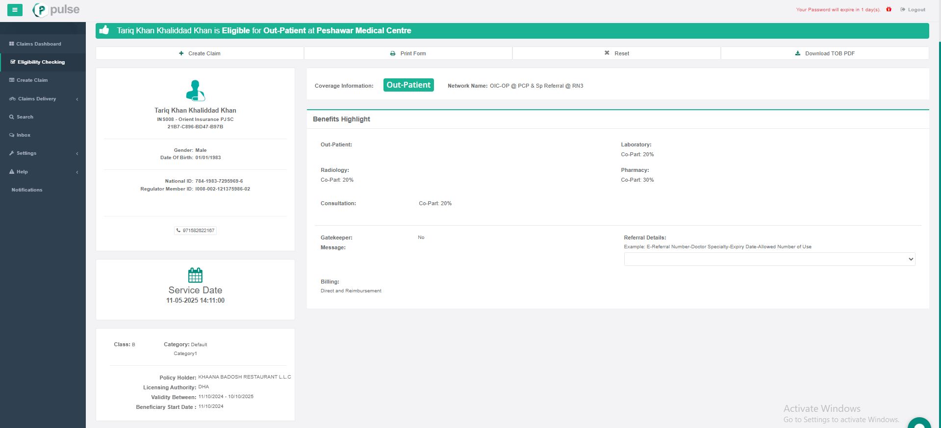Go to Inbox in sidebar

23,135
